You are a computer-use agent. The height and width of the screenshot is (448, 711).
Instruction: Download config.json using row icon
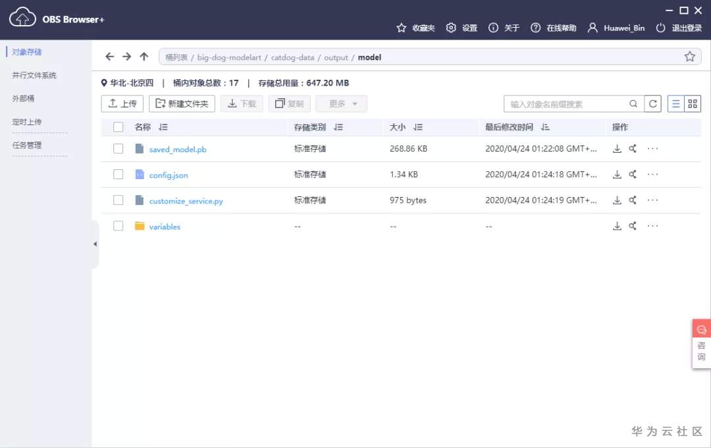(x=617, y=175)
